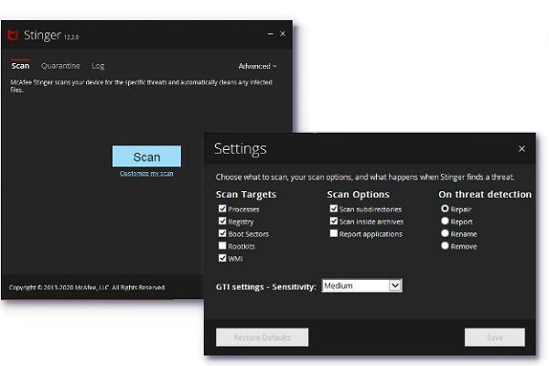Click the Scan Targets heading
This screenshot has width=549, height=366.
pyautogui.click(x=246, y=194)
